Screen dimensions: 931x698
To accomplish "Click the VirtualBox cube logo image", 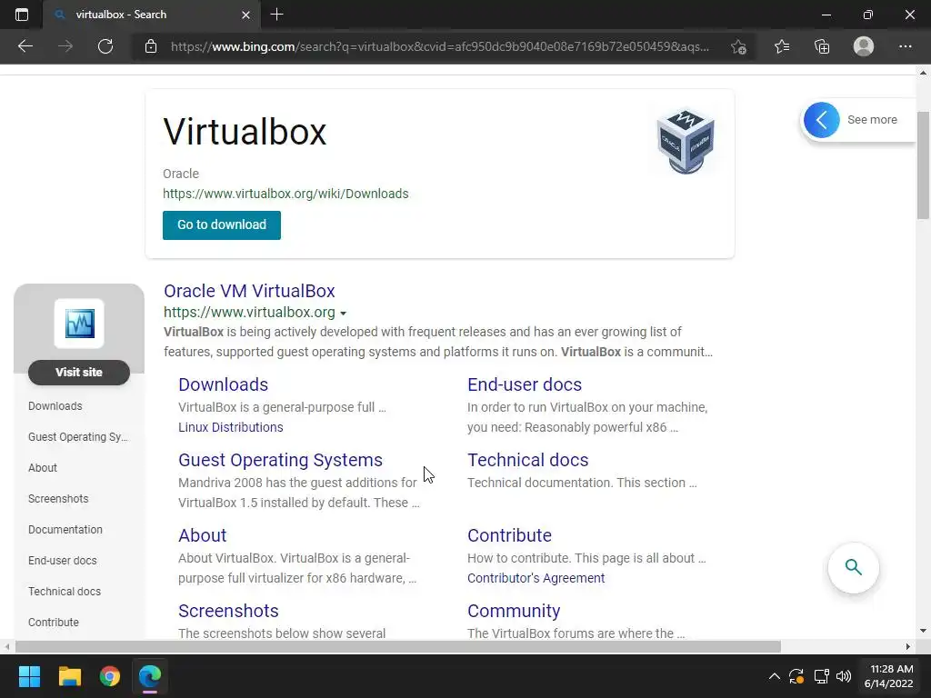I will pyautogui.click(x=686, y=141).
